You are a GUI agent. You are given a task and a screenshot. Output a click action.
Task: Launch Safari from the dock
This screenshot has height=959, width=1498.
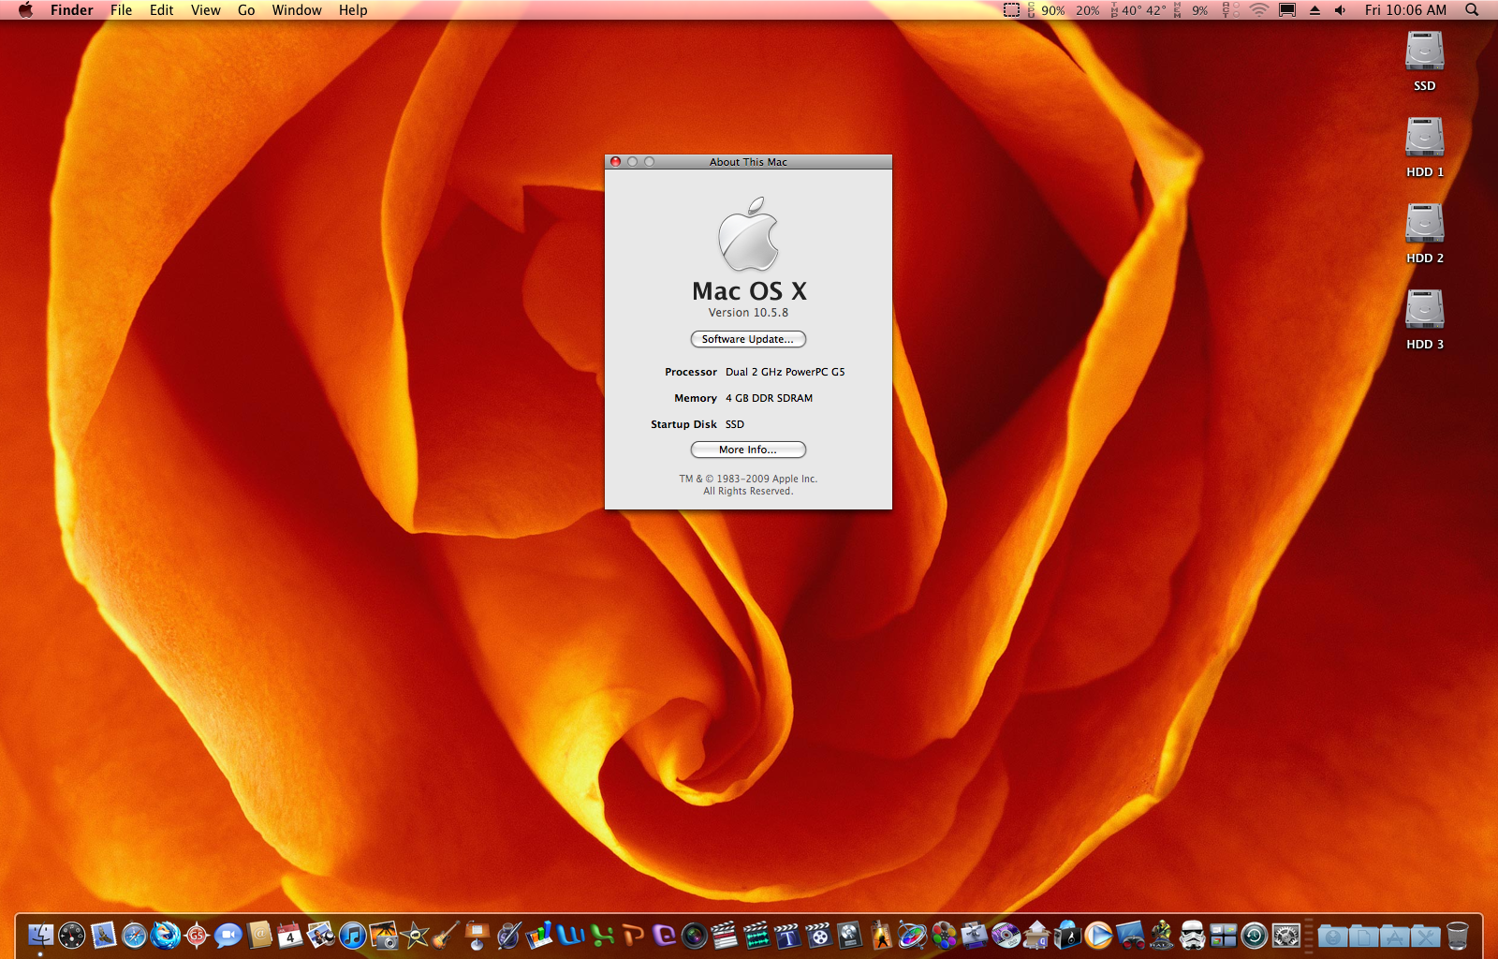(135, 935)
